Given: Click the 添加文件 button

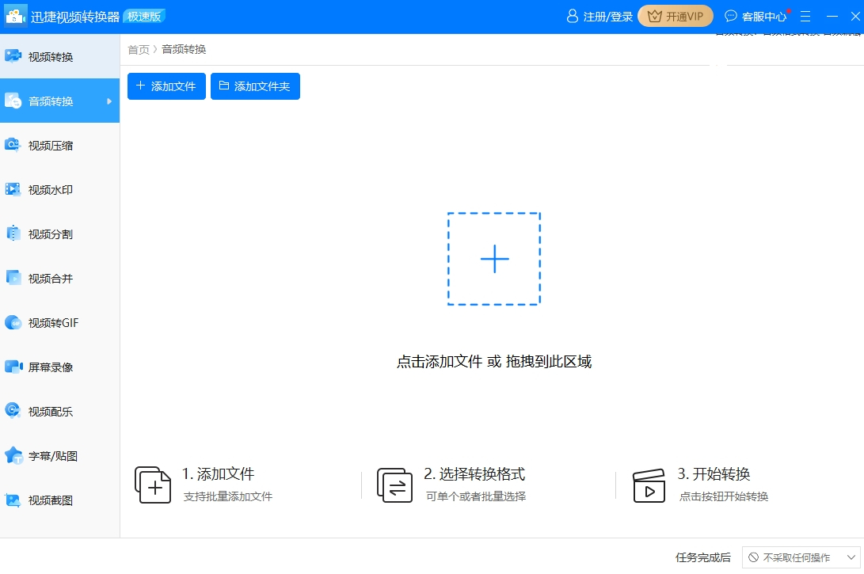Looking at the screenshot, I should 166,86.
